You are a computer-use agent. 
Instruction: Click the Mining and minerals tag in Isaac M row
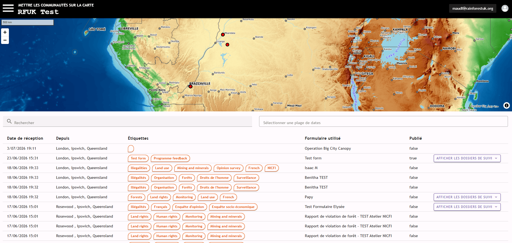pyautogui.click(x=193, y=168)
